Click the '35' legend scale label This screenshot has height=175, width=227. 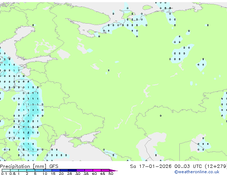[x=86, y=174]
